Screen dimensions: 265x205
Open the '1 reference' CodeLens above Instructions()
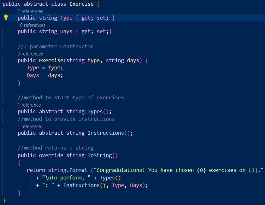click(29, 126)
